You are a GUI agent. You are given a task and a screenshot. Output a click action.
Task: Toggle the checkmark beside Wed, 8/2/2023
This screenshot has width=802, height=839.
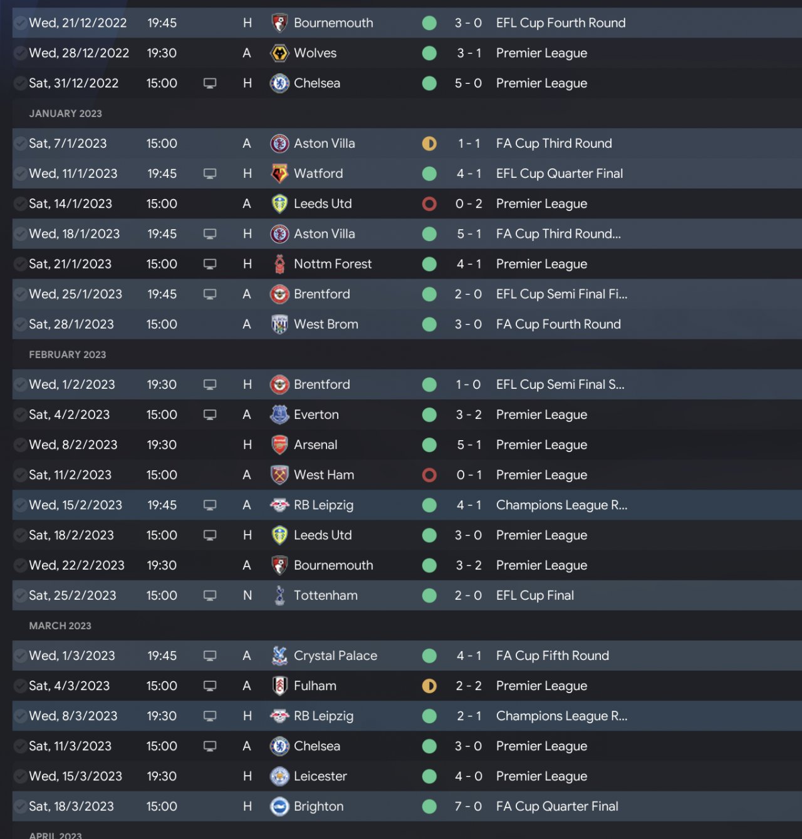tap(20, 445)
